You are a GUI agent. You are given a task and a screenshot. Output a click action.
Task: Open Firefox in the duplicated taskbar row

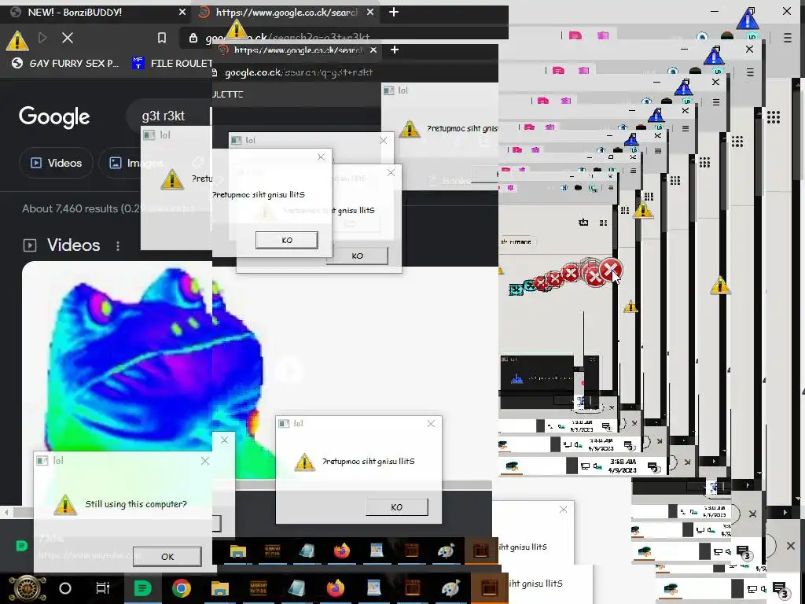tap(342, 551)
